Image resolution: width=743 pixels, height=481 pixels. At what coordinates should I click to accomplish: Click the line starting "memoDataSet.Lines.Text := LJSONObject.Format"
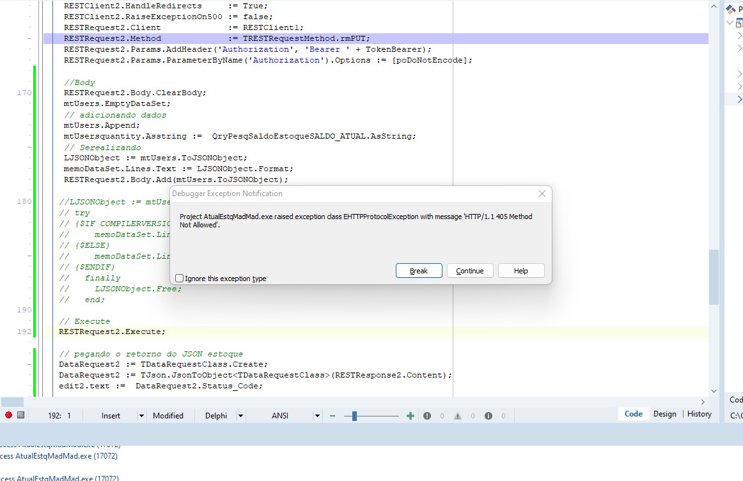(x=178, y=169)
